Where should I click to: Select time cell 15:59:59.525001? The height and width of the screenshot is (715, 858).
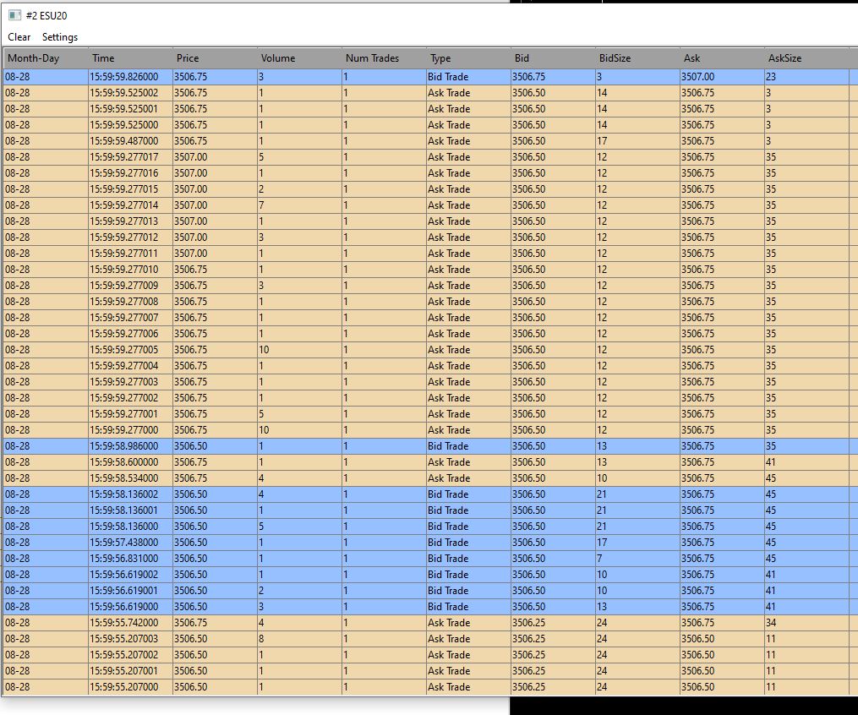tap(129, 109)
